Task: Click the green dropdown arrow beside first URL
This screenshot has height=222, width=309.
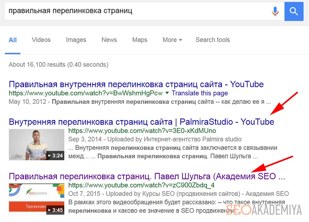Action: [x=167, y=93]
